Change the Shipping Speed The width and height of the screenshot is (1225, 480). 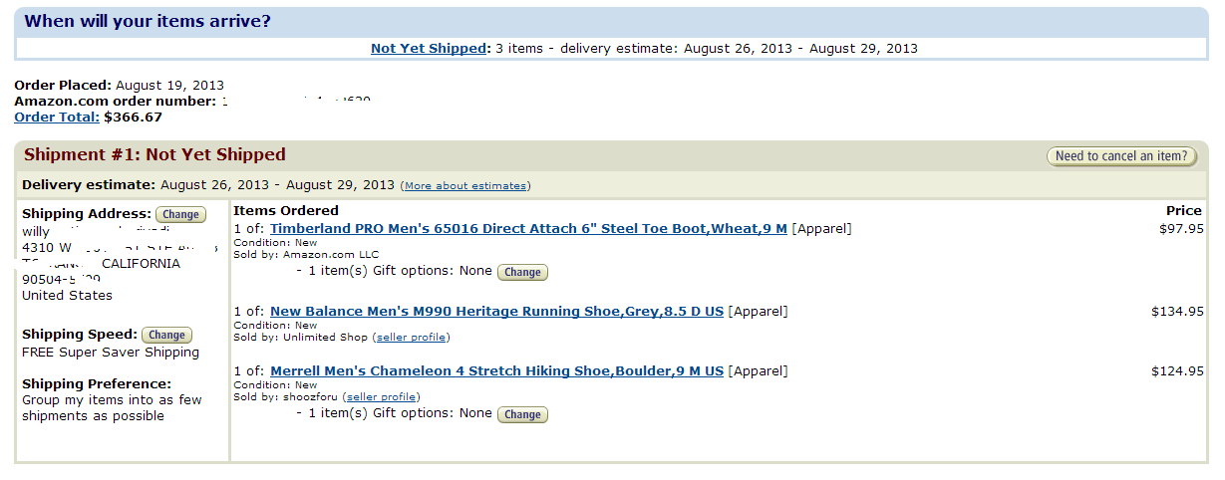click(166, 335)
